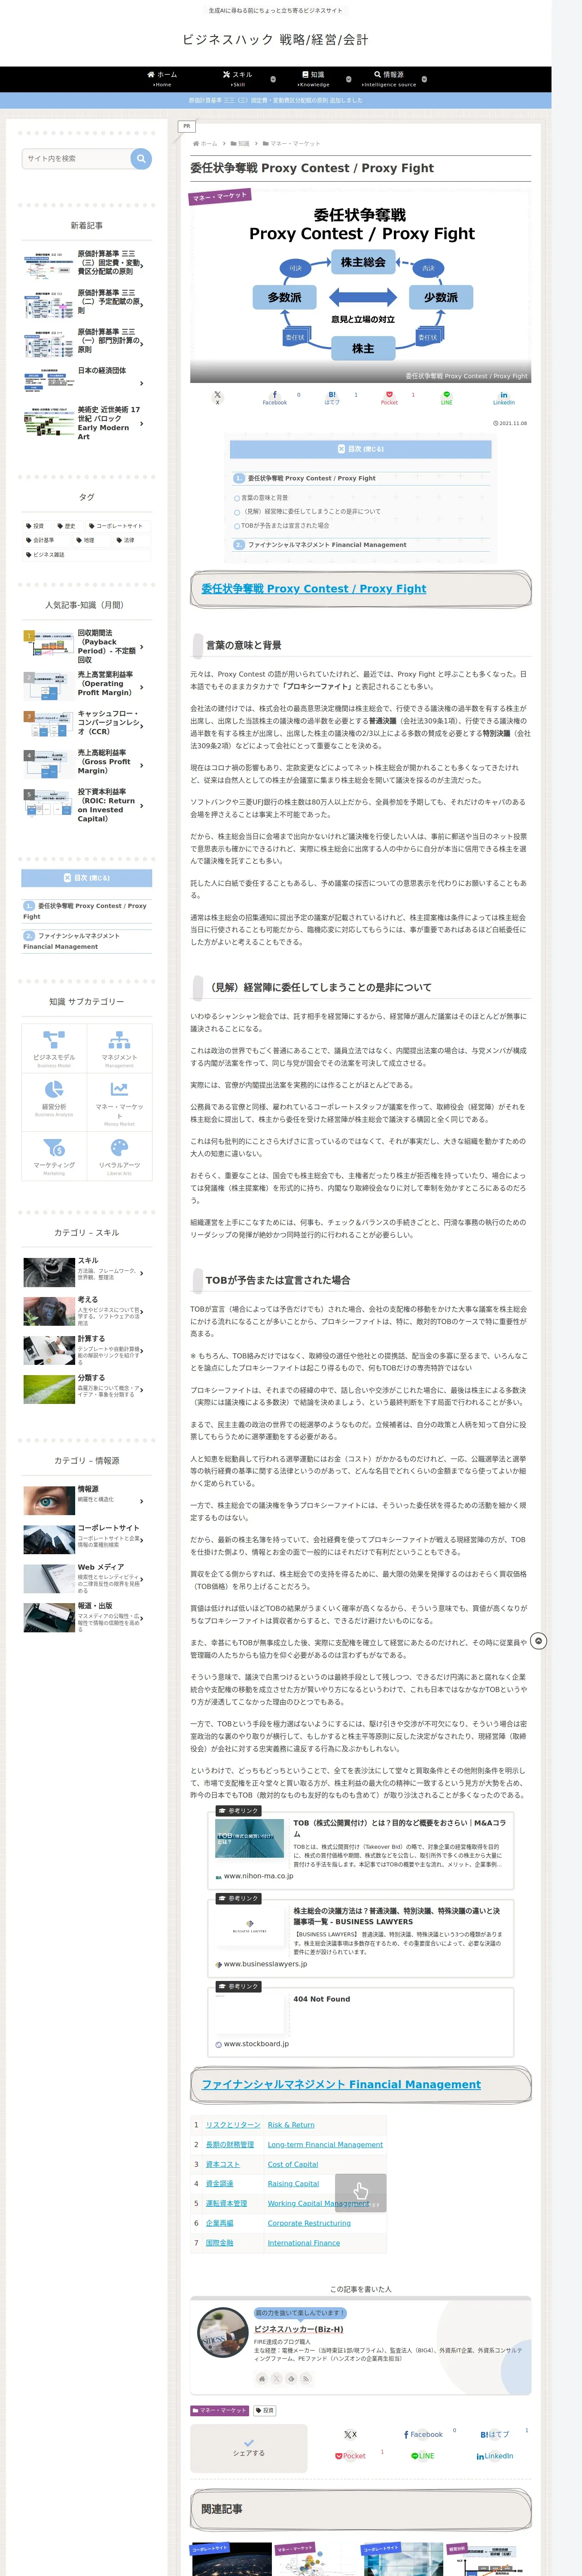Expand the 情報源 menu dropdown arrow
582x2576 pixels.
[424, 79]
